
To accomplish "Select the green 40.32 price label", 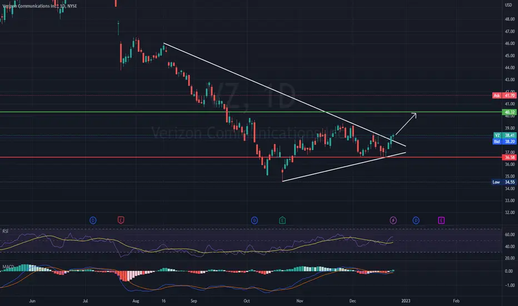I will (510, 112).
